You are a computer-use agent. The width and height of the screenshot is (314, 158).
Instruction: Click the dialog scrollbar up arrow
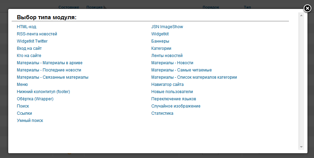pyautogui.click(x=301, y=15)
